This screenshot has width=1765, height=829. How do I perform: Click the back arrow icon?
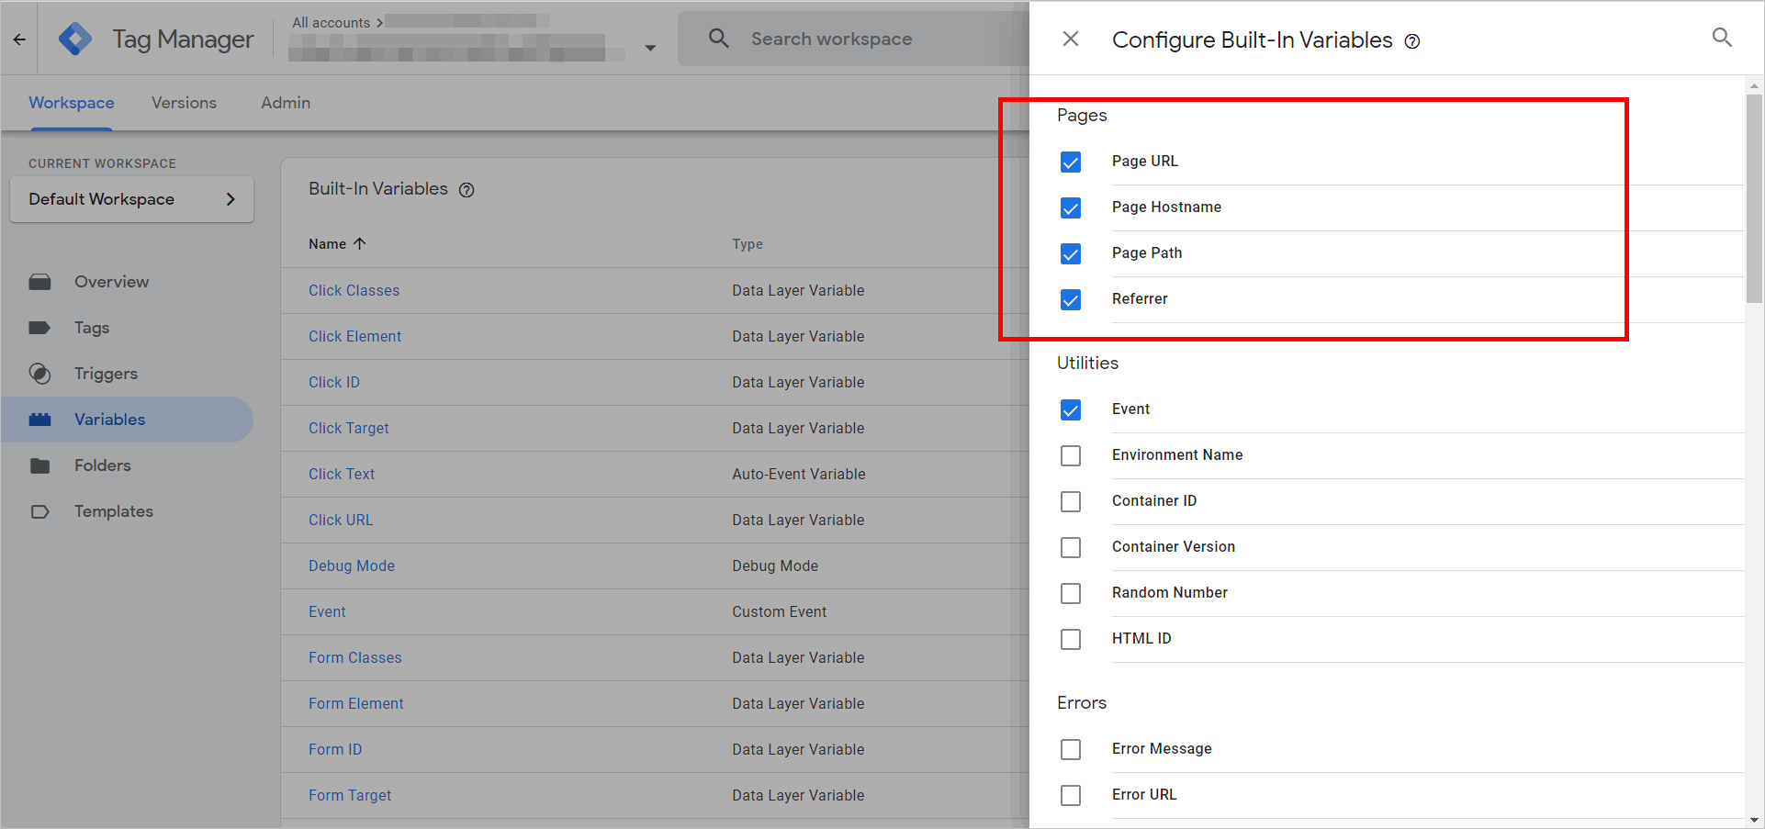tap(19, 39)
